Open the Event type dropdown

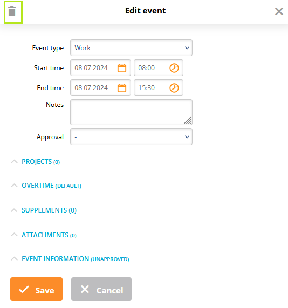pyautogui.click(x=131, y=47)
